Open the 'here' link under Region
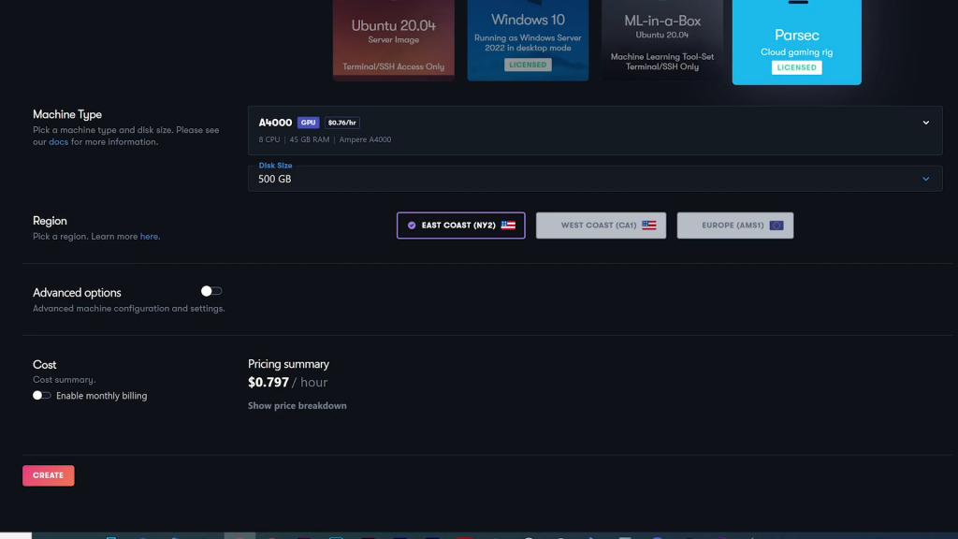Image resolution: width=958 pixels, height=539 pixels. 149,237
